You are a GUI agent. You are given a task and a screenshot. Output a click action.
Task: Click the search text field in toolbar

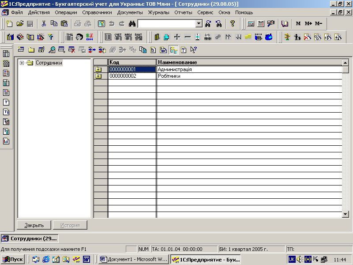click(x=167, y=23)
